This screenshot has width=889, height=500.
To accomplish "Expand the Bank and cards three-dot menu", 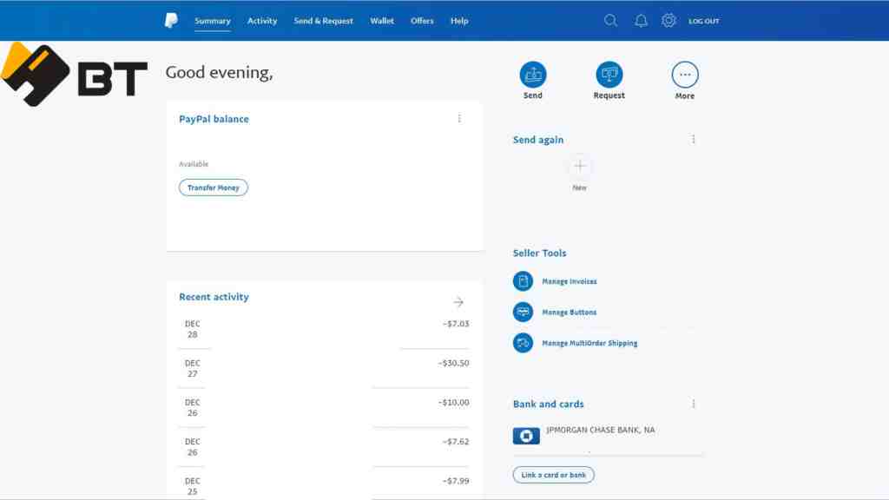I will point(694,404).
